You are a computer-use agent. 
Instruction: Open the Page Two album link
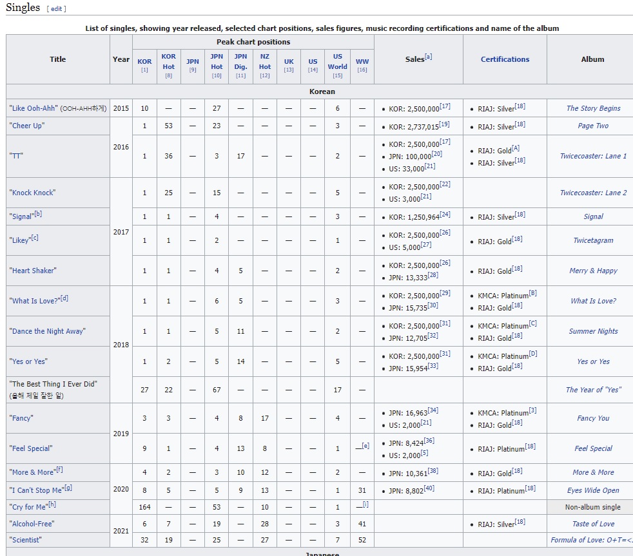coord(593,126)
